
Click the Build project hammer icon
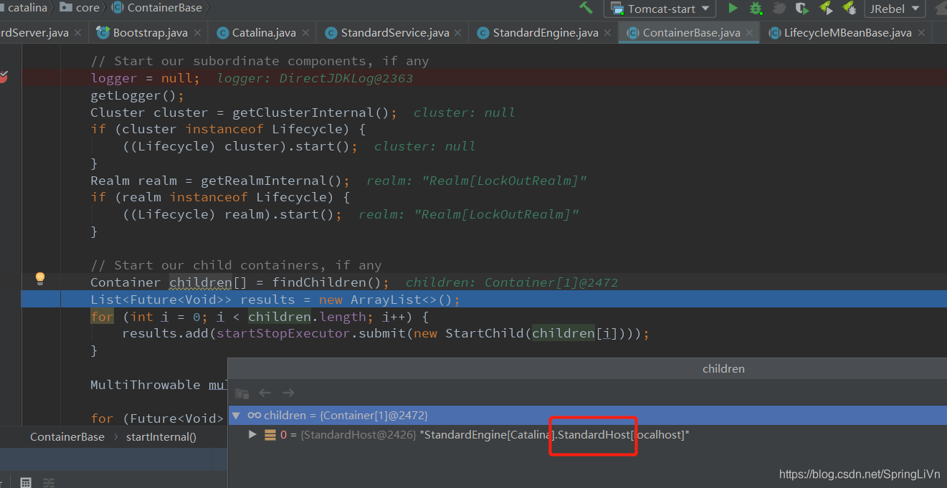(x=586, y=8)
